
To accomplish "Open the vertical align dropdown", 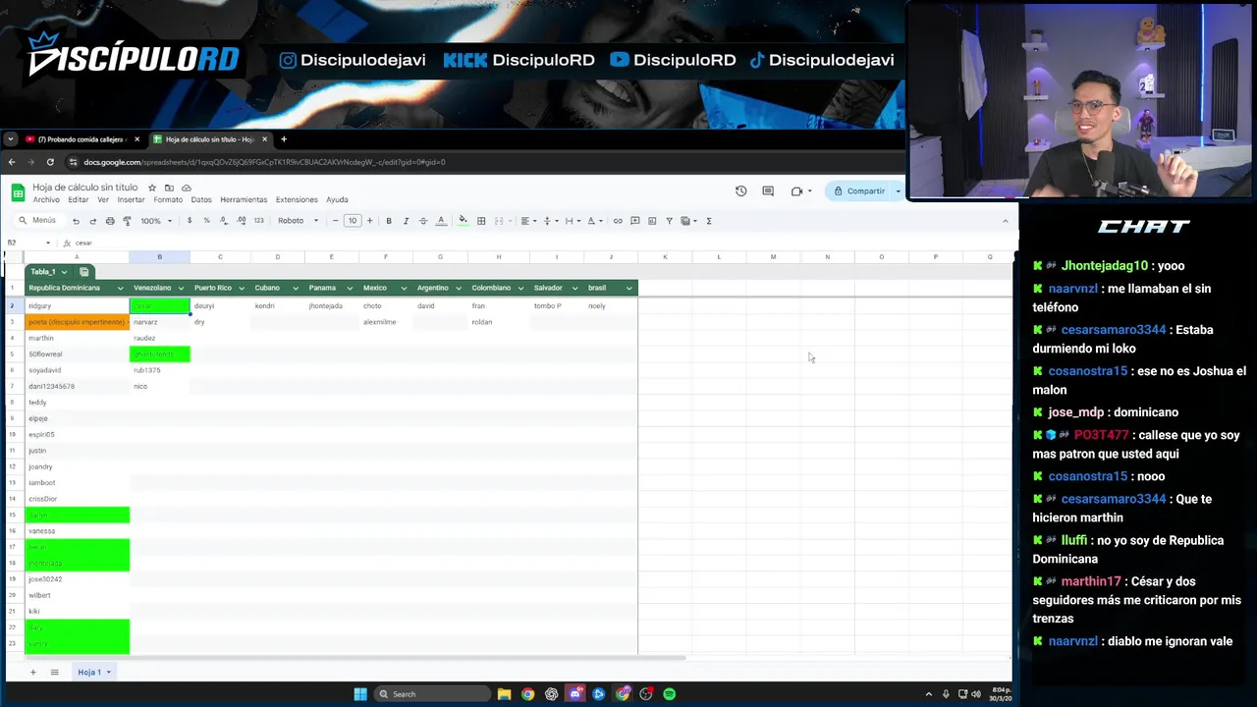I will point(549,221).
